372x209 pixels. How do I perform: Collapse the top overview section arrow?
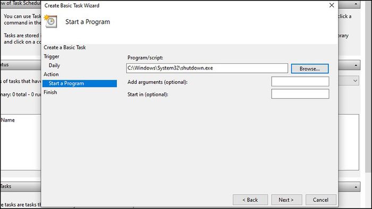click(x=356, y=4)
